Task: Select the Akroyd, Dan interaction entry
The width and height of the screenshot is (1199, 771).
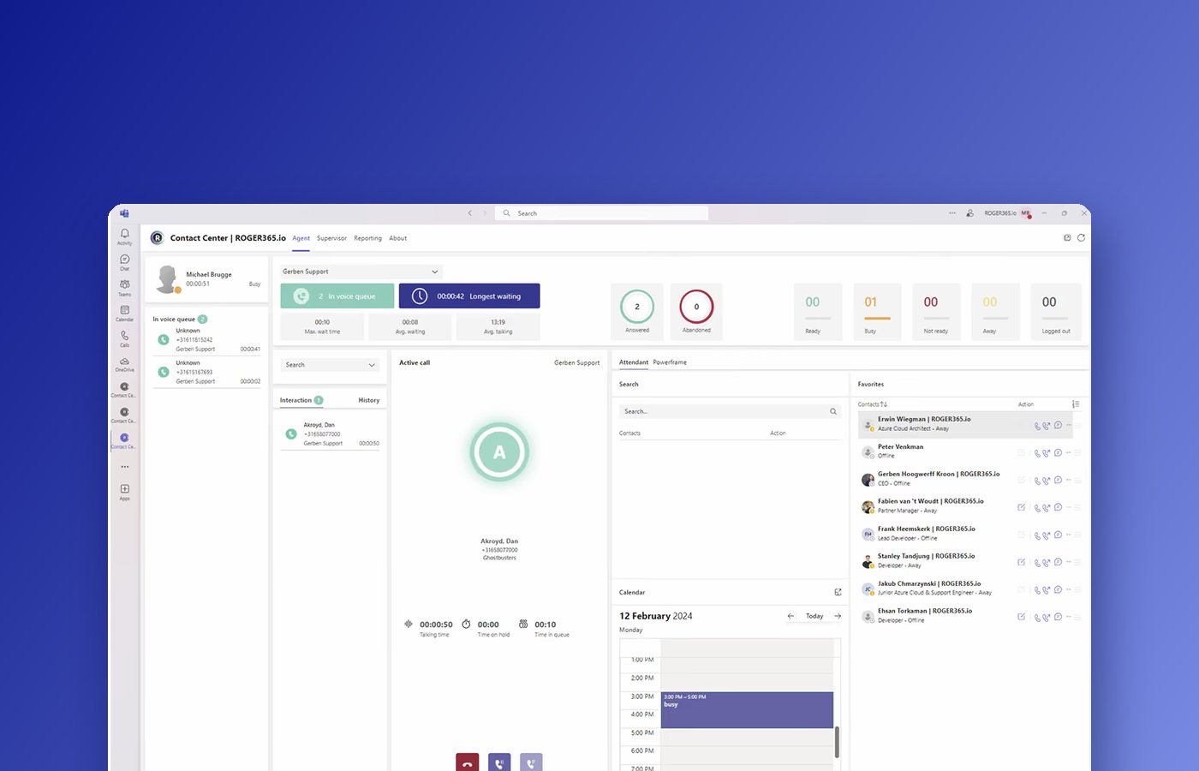Action: tap(331, 434)
